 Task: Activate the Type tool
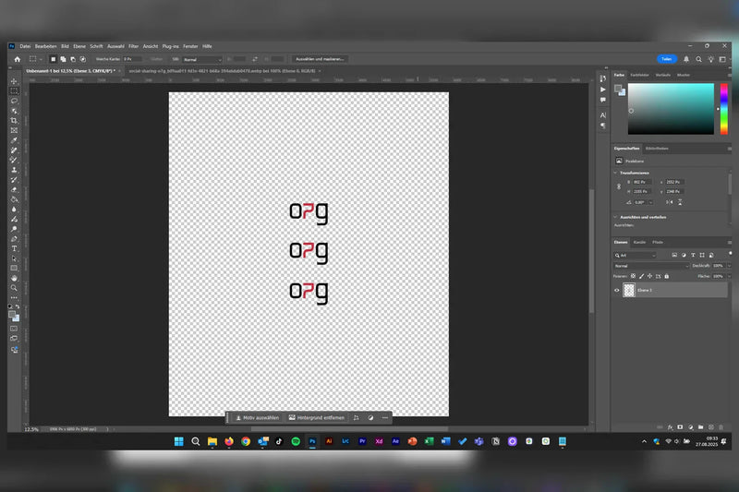coord(14,248)
